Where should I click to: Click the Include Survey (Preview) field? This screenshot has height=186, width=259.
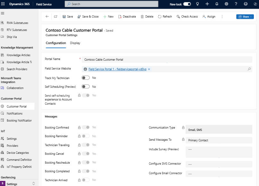pyautogui.click(x=219, y=152)
